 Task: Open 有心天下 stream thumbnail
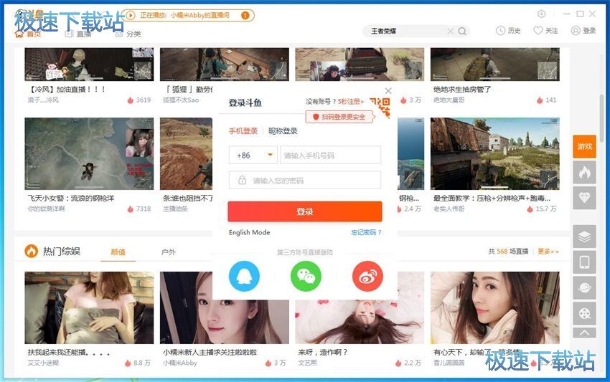pos(495,307)
